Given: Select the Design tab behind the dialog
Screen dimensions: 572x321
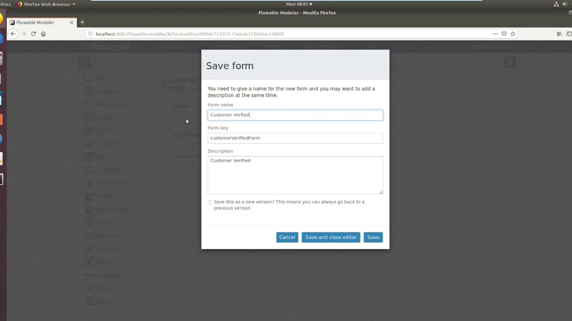Looking at the screenshot, I should [x=181, y=106].
